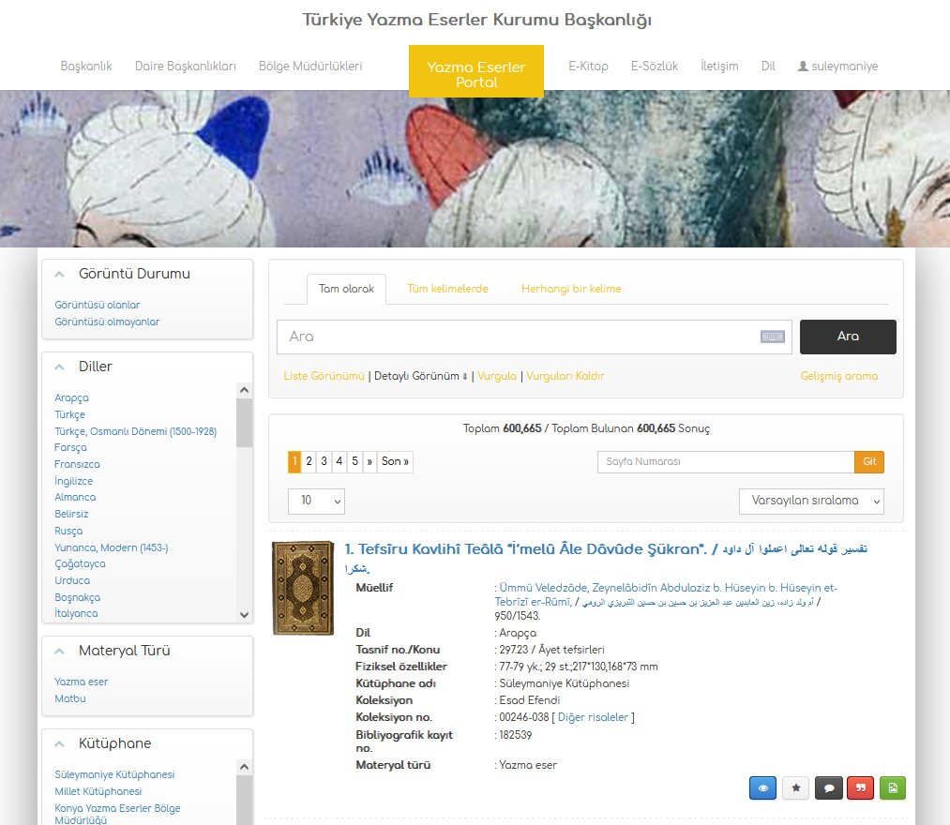Filter language by Türkçe, Osmanlı Dönemi (1500-1928)

click(x=136, y=431)
